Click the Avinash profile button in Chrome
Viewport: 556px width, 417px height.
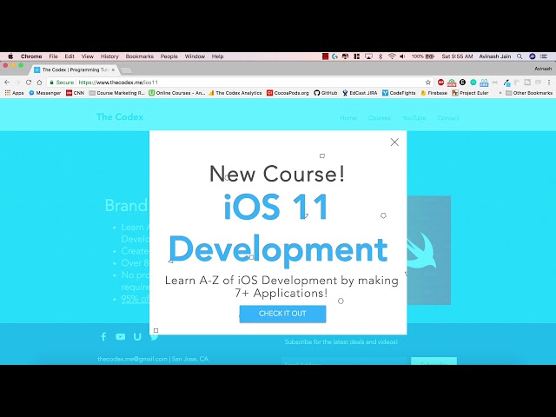point(543,69)
